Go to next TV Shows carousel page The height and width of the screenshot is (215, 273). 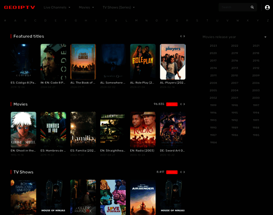184,172
